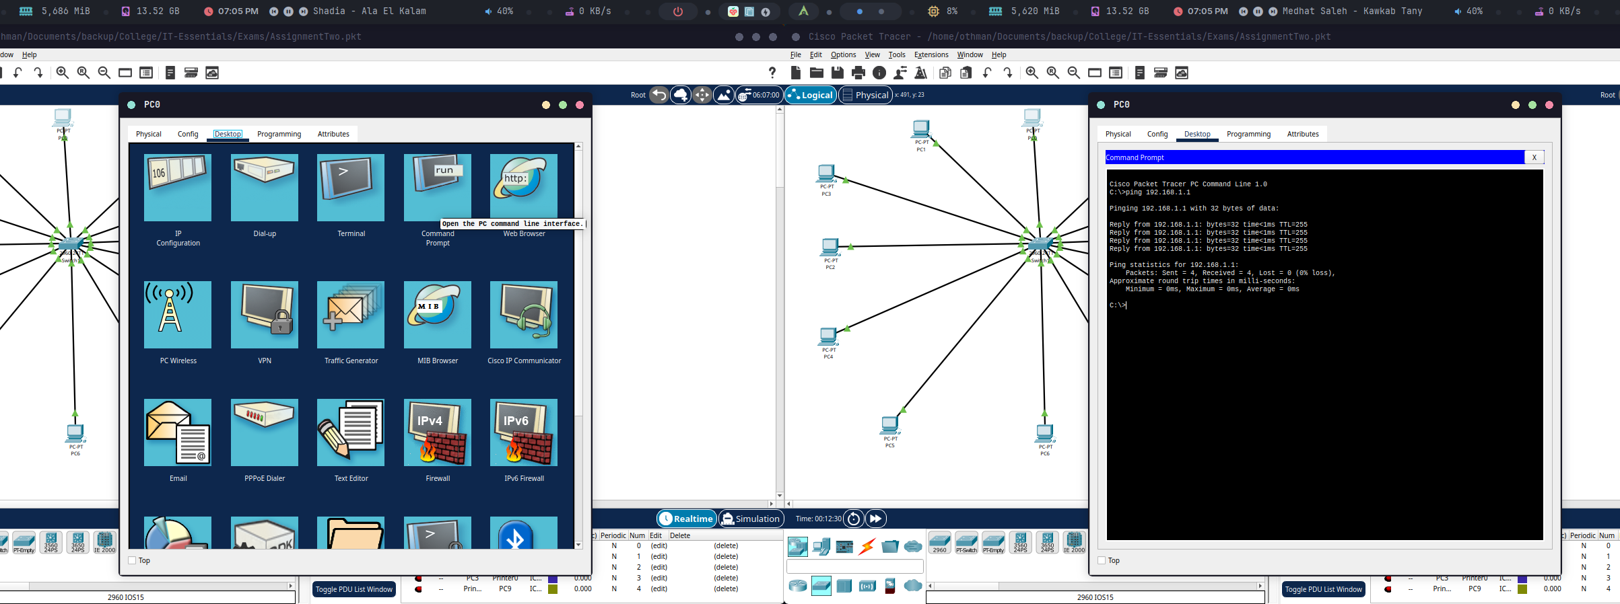Open the Options menu
This screenshot has height=604, width=1620.
[843, 54]
